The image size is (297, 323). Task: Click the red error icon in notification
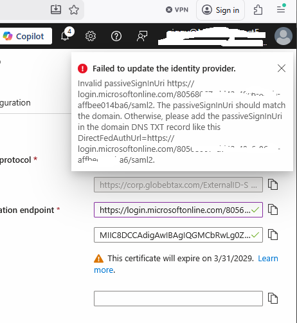pos(82,69)
